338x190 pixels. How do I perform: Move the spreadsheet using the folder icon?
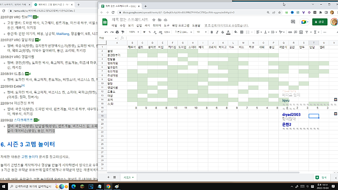(x=160, y=20)
